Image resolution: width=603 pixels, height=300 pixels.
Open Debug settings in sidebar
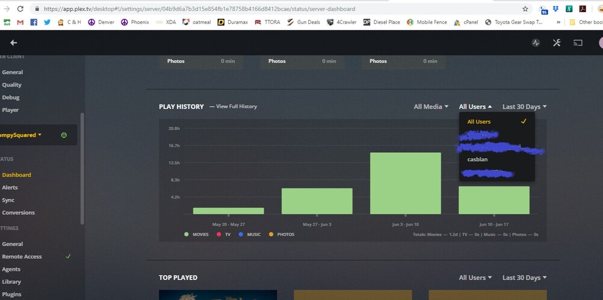pos(11,97)
